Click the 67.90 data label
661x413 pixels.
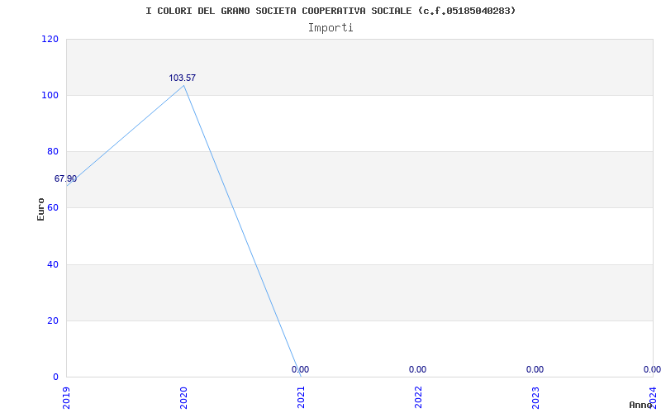tap(65, 178)
